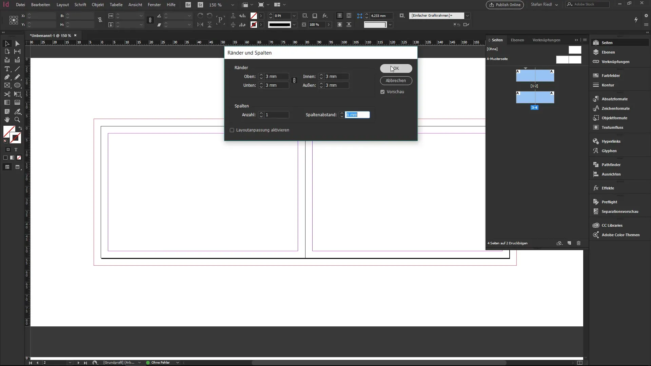651x366 pixels.
Task: Increase Oben margin with stepper
Action: click(x=261, y=75)
